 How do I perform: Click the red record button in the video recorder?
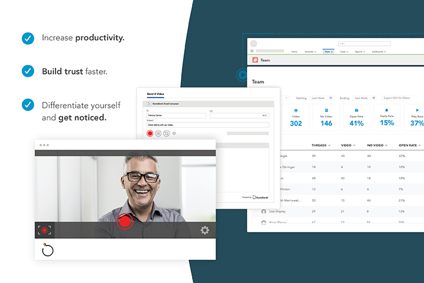coord(125,221)
